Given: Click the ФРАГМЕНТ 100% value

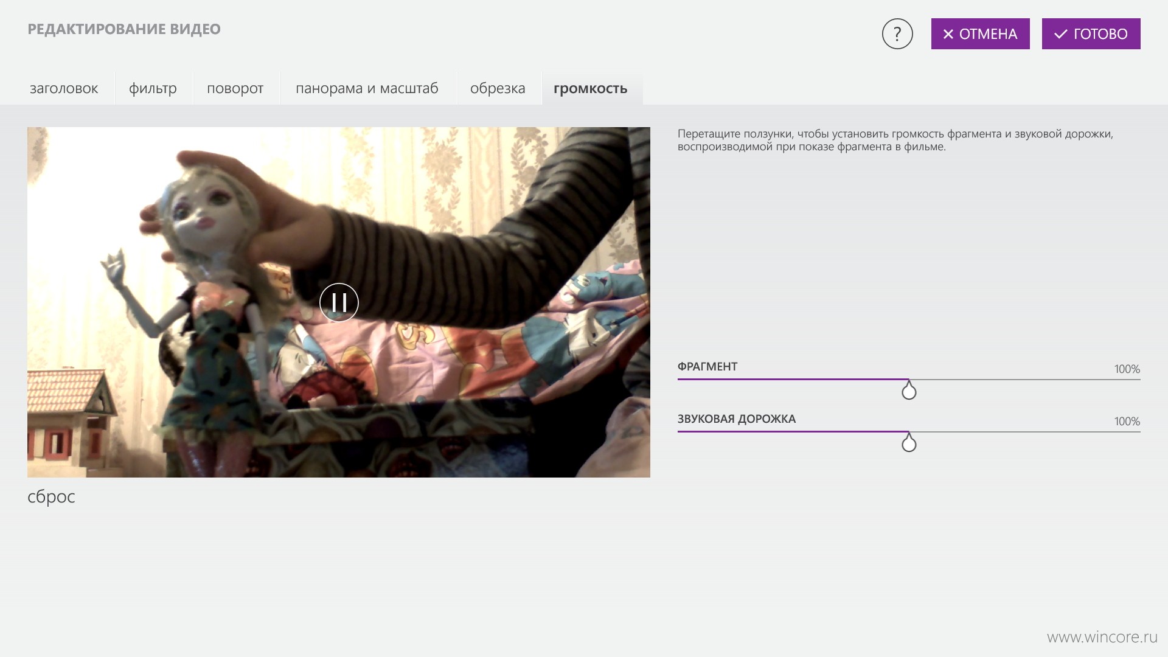Looking at the screenshot, I should [1127, 369].
